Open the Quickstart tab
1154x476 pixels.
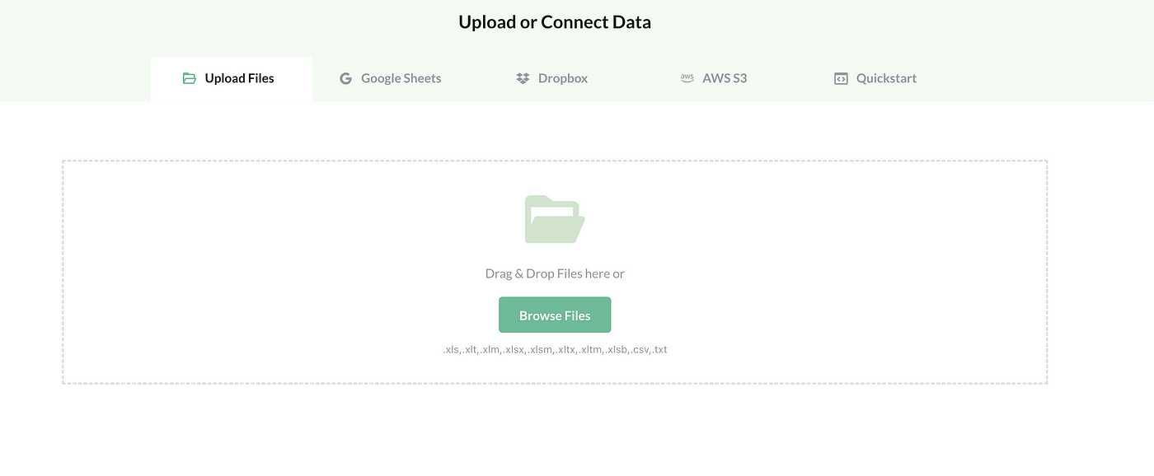pyautogui.click(x=875, y=79)
